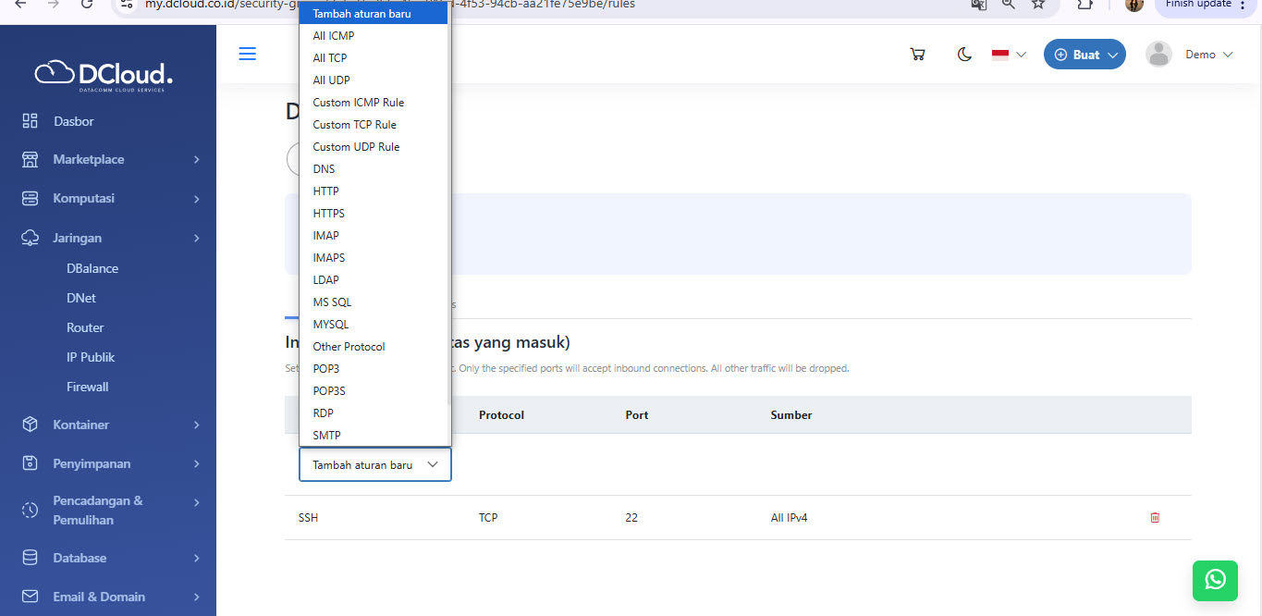This screenshot has width=1262, height=616.
Task: Open the Demo user account menu
Action: click(x=1189, y=55)
